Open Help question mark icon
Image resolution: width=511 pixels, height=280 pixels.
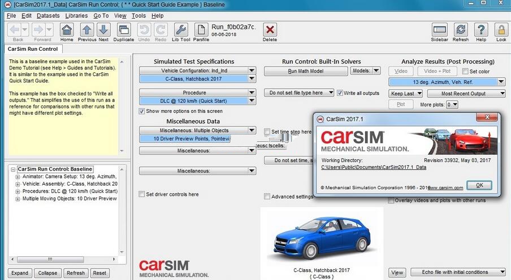(481, 30)
